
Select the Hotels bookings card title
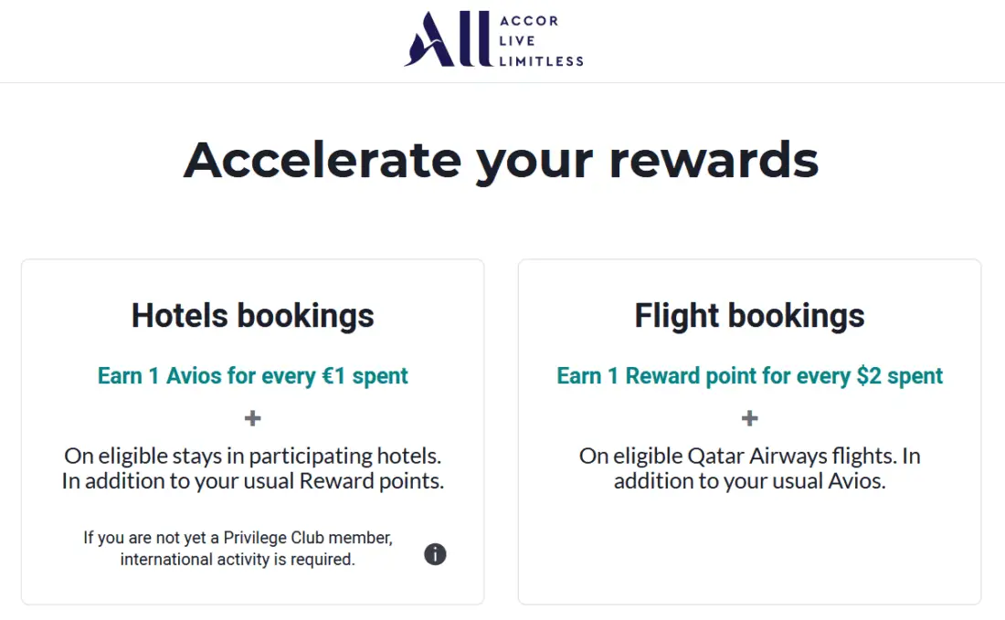click(x=253, y=316)
